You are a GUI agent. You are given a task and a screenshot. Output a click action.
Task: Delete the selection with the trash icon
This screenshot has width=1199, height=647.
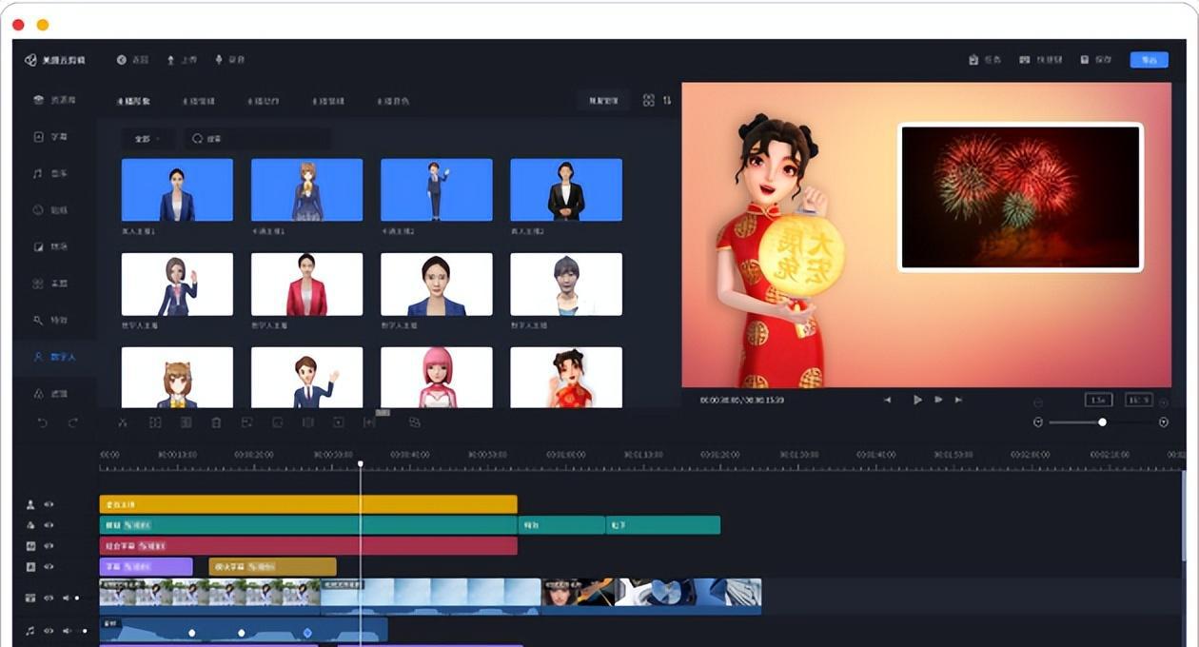point(216,422)
